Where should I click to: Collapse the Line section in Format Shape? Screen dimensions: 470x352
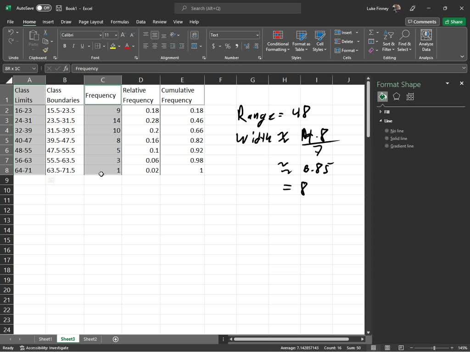click(x=381, y=120)
